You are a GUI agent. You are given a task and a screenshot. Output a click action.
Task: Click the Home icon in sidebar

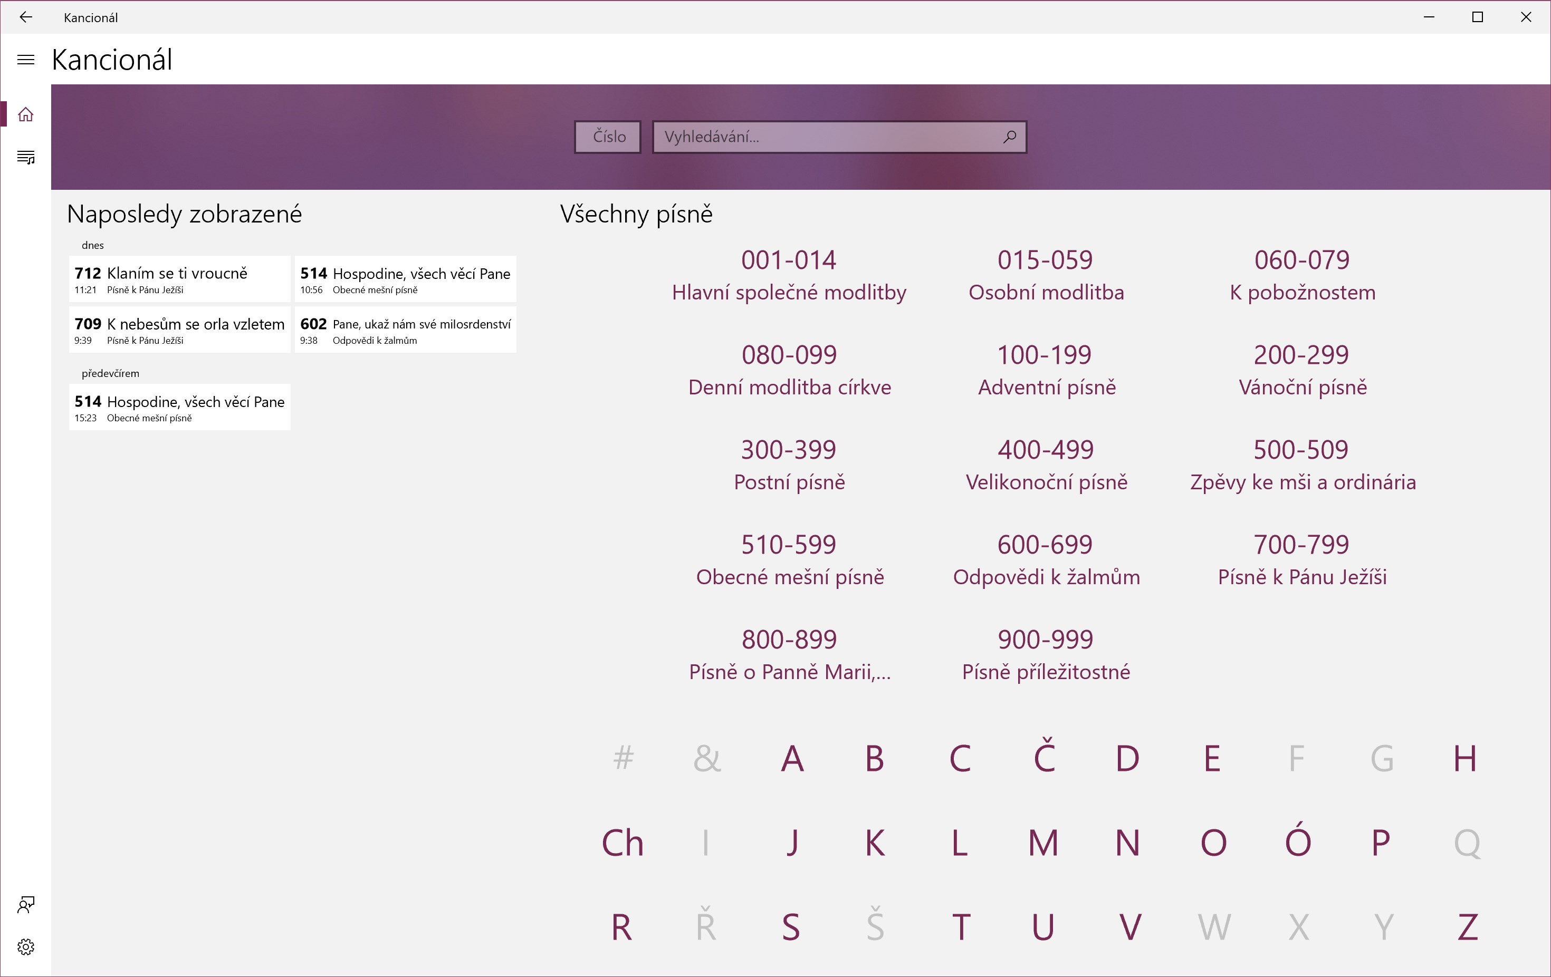pos(26,114)
